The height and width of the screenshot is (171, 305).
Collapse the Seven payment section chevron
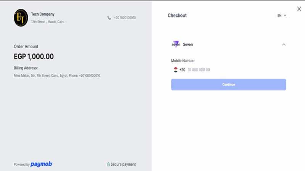(284, 44)
